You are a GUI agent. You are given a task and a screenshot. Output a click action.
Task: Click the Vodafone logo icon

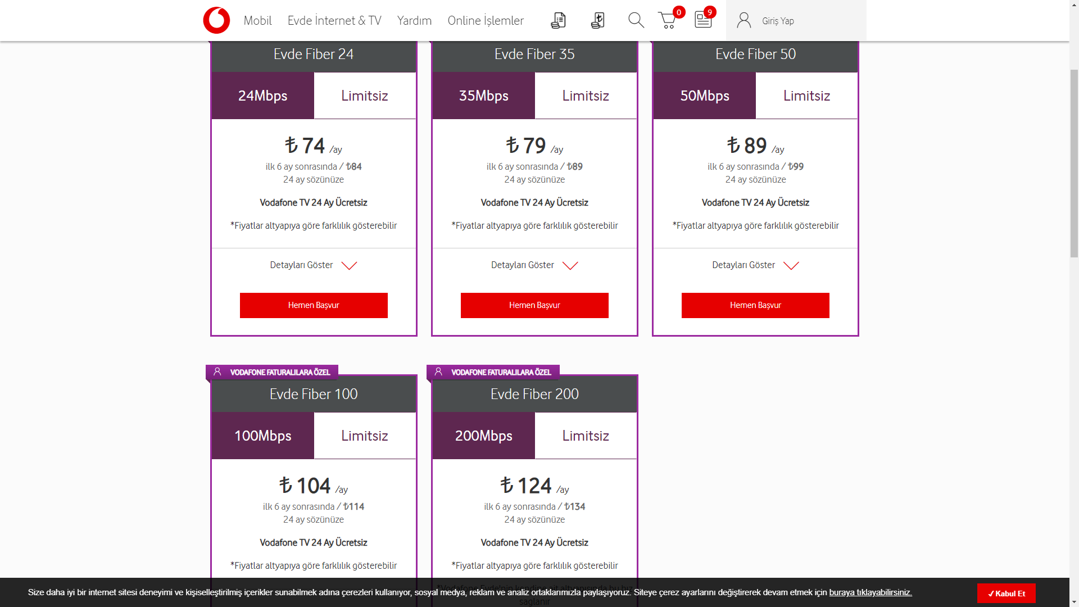216,21
